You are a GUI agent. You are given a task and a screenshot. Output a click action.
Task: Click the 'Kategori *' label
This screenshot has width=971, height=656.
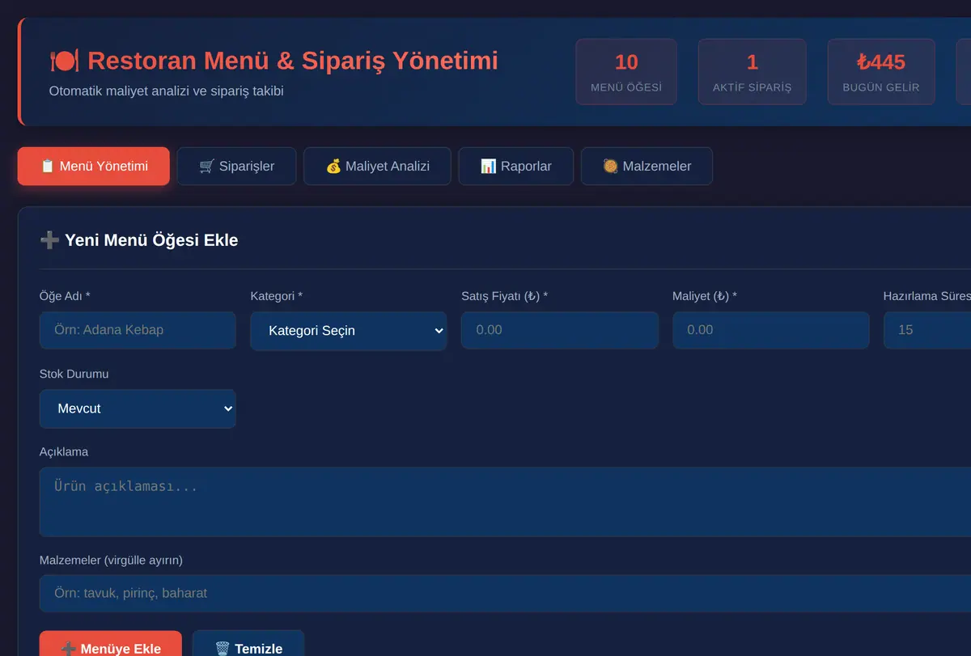(277, 296)
